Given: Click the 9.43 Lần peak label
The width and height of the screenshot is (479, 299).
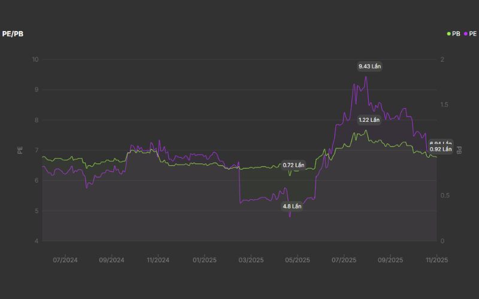Looking at the screenshot, I should click(369, 66).
